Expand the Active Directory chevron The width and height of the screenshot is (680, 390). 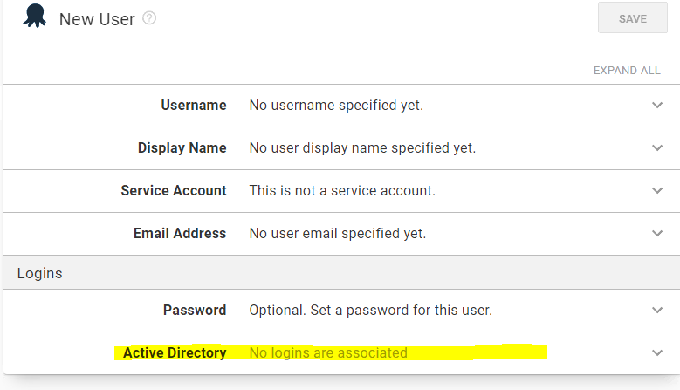657,352
